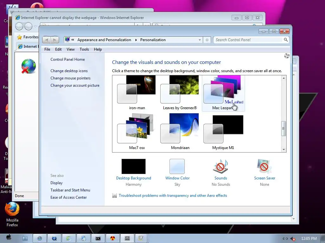The width and height of the screenshot is (325, 243).
Task: Open the green arrows taskbar button
Action: 69,239
